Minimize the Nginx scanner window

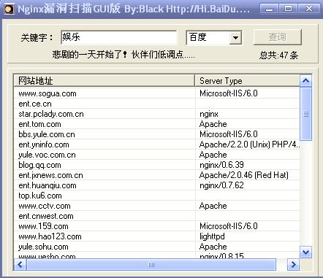269,9
